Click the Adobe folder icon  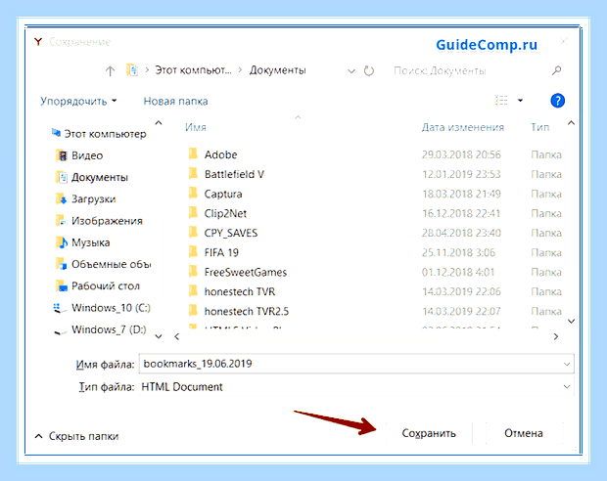pyautogui.click(x=193, y=154)
